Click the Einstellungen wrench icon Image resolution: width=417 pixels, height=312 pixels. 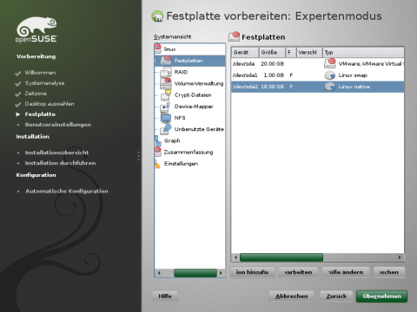[x=157, y=164]
